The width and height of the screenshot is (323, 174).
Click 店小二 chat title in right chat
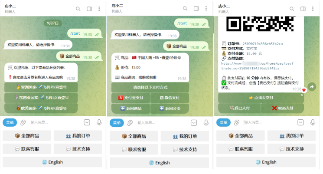tap(224, 6)
